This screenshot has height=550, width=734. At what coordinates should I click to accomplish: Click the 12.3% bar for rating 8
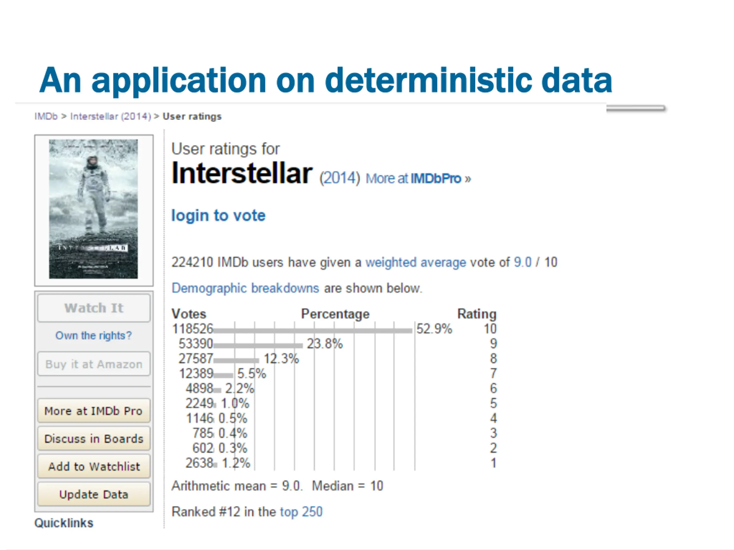point(236,360)
